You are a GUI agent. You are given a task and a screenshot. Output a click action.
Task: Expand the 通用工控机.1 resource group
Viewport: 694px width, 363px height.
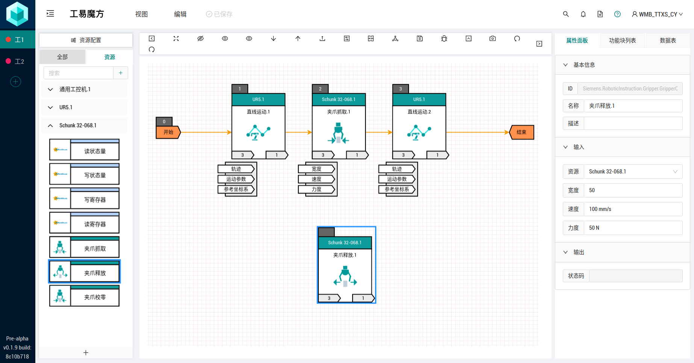click(84, 89)
